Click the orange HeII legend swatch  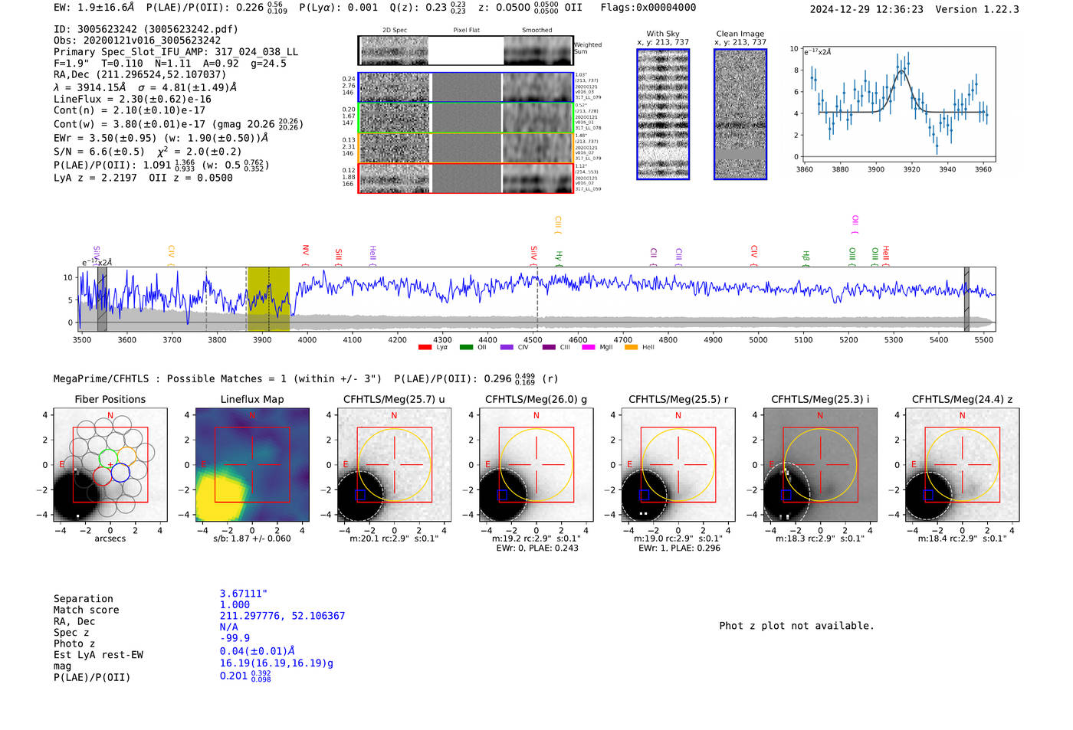coord(632,348)
